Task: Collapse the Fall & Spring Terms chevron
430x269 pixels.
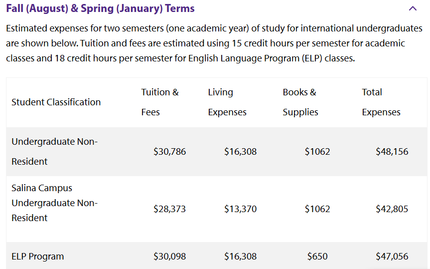Action: (x=413, y=8)
